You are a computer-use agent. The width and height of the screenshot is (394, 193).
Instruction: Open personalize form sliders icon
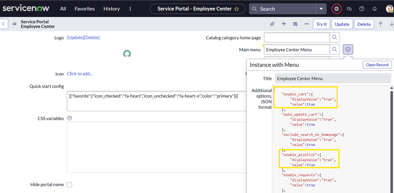pyautogui.click(x=295, y=24)
